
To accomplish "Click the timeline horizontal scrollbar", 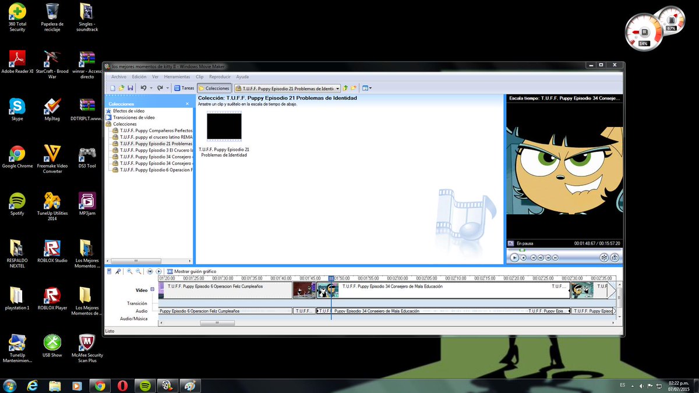I will pos(217,323).
